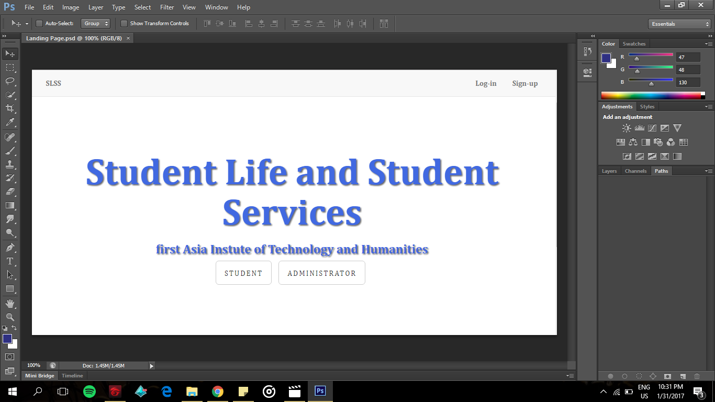Screen dimensions: 715x402
Task: Swap foreground and background colors
Action: coord(15,328)
